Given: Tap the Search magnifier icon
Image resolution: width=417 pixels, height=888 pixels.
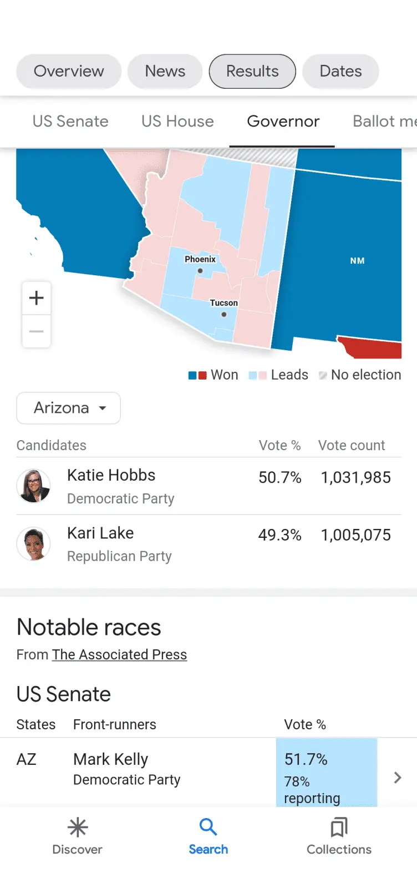Looking at the screenshot, I should click(208, 828).
